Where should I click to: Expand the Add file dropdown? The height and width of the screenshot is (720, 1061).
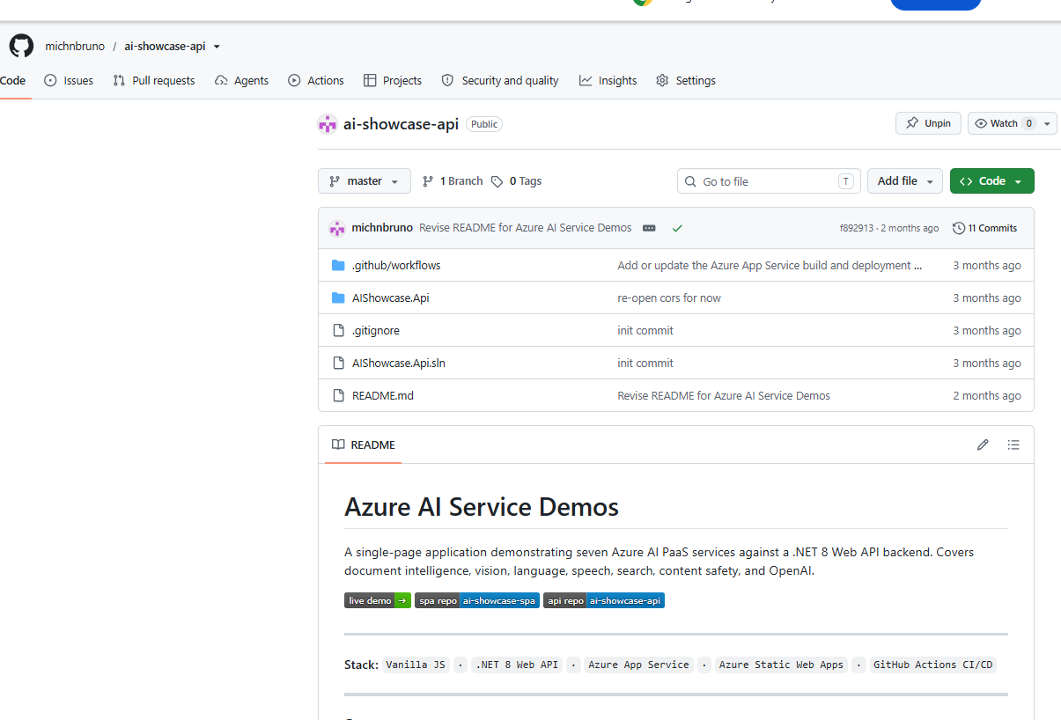click(905, 181)
